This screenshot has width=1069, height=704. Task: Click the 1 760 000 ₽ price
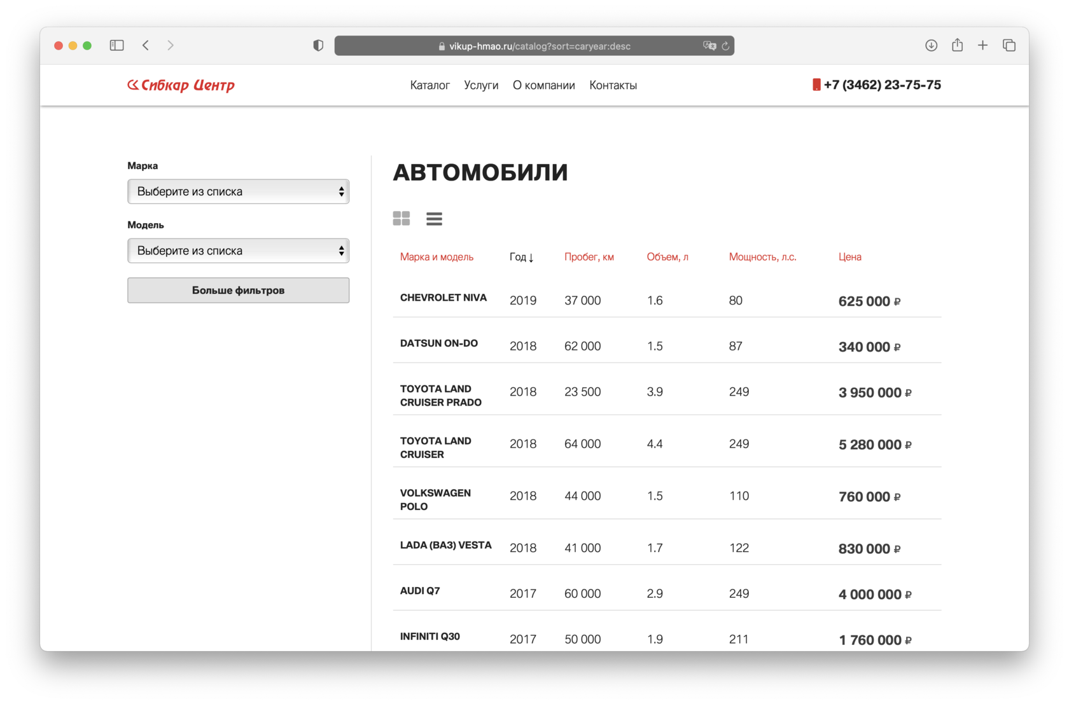click(x=875, y=640)
